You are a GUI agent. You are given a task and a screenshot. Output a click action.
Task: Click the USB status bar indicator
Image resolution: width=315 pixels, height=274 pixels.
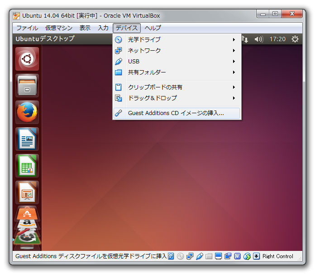(200, 256)
